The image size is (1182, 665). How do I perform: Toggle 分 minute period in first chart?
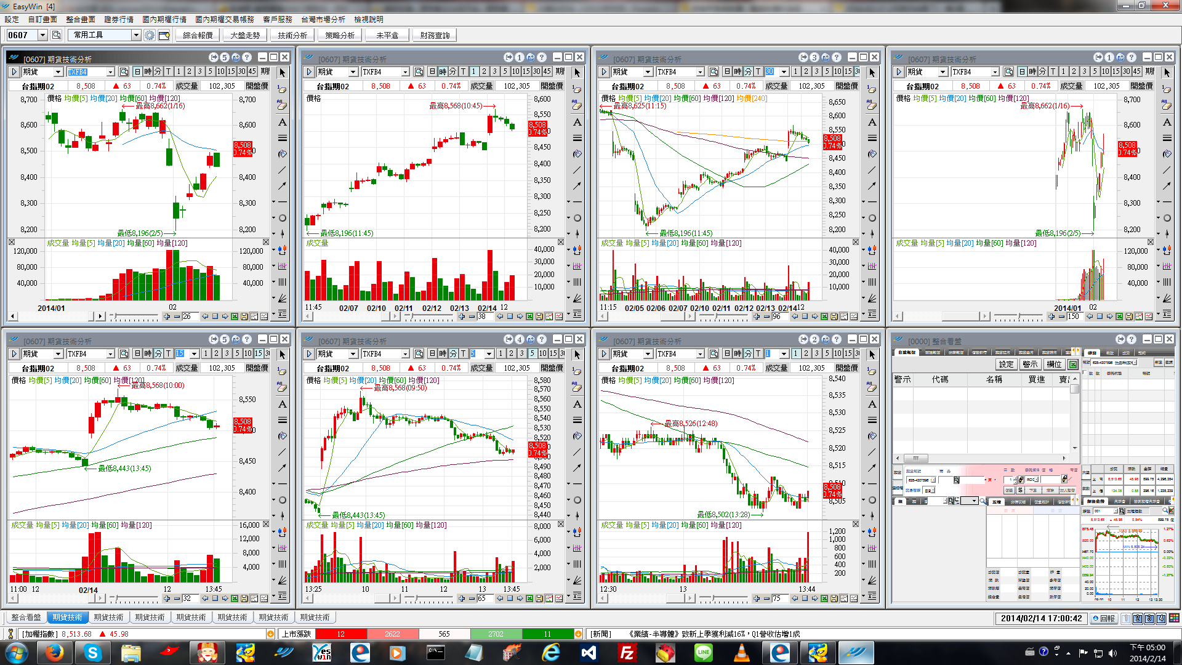(x=158, y=72)
